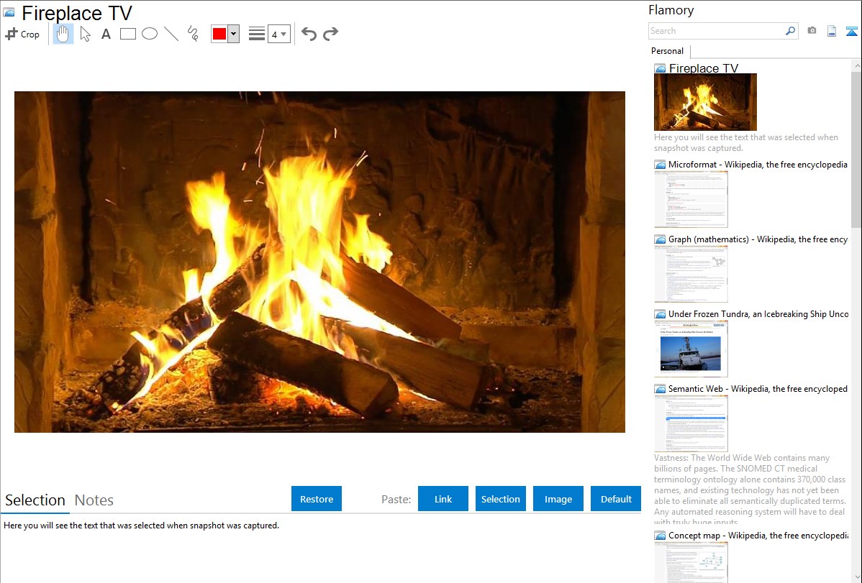Screen dimensions: 862x583
Task: Activate the hand pan tool
Action: click(63, 34)
